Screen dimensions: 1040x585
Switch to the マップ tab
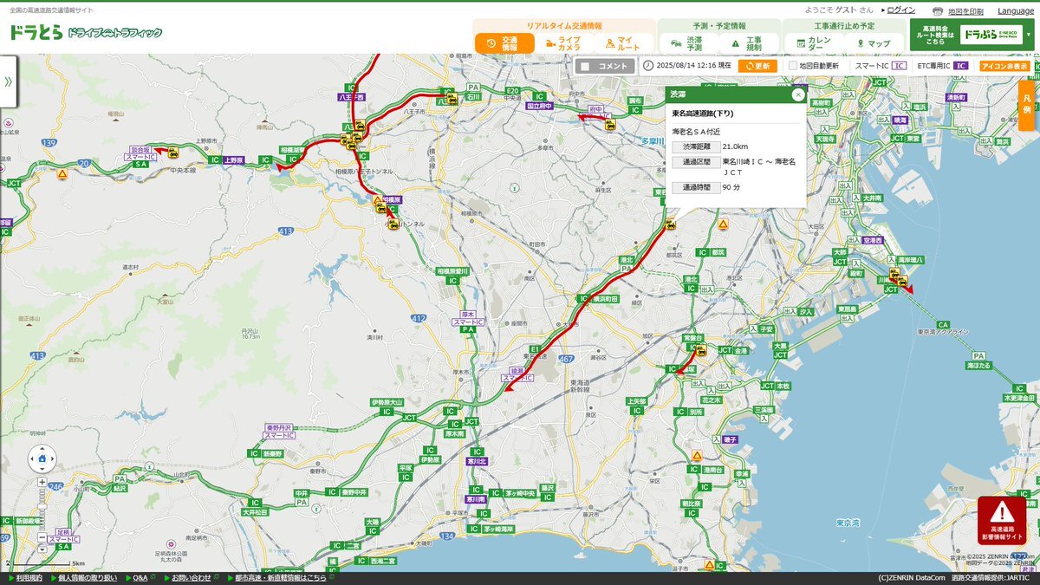874,43
